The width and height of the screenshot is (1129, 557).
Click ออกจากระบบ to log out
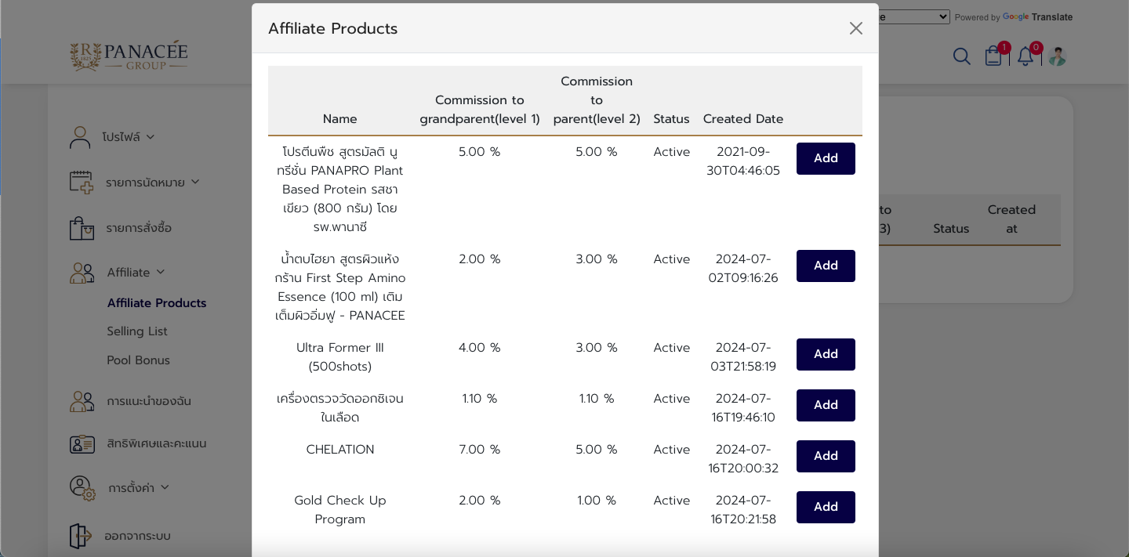137,536
